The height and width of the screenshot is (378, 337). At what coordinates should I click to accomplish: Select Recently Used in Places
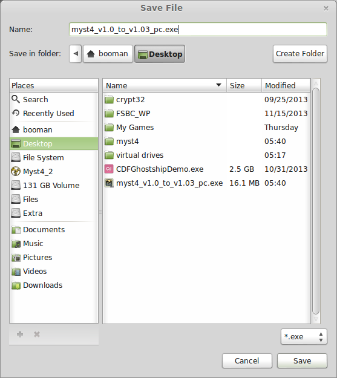pos(54,113)
